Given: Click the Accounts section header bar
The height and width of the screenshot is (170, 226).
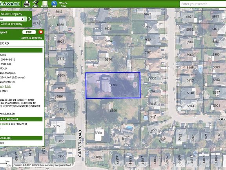Looking at the screenshot, I should click(x=21, y=119).
